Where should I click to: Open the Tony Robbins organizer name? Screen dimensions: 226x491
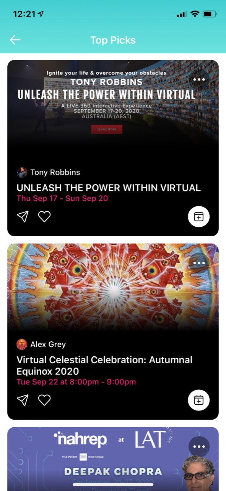pyautogui.click(x=55, y=172)
